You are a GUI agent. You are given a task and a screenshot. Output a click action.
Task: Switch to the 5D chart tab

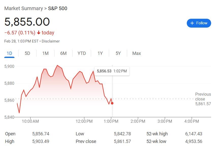point(27,53)
